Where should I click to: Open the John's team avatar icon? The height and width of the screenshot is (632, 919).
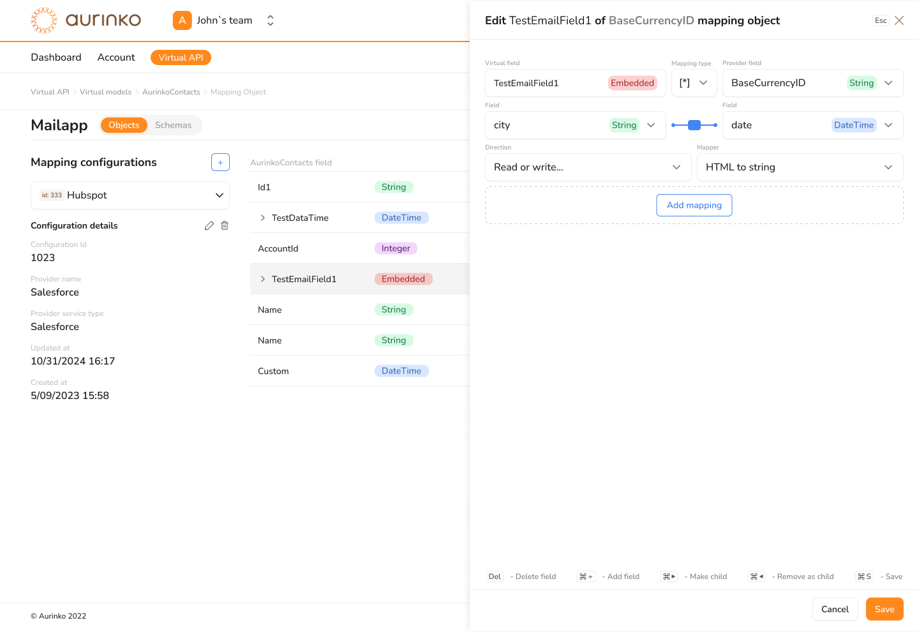pos(182,20)
